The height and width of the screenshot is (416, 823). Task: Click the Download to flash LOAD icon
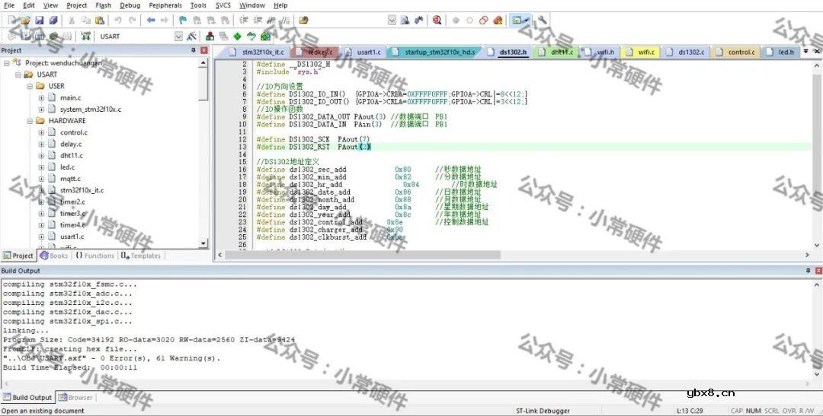[x=86, y=36]
